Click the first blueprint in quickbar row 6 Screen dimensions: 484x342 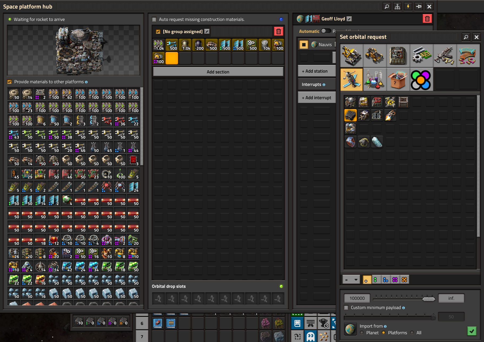(158, 323)
